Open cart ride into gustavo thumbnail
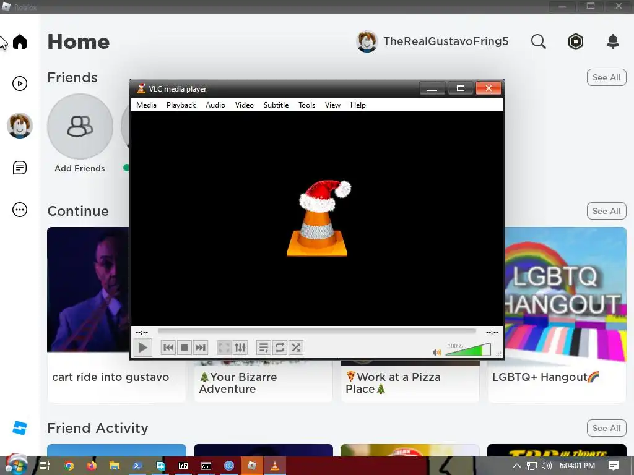Viewport: 634px width, 475px height. pyautogui.click(x=88, y=289)
